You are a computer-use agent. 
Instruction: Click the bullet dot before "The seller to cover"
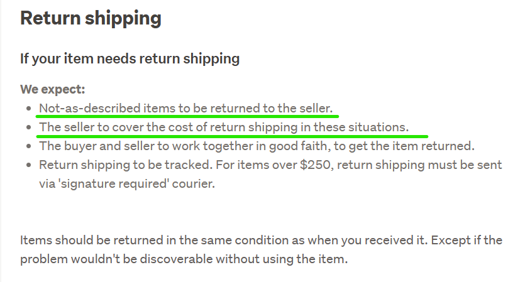click(29, 128)
